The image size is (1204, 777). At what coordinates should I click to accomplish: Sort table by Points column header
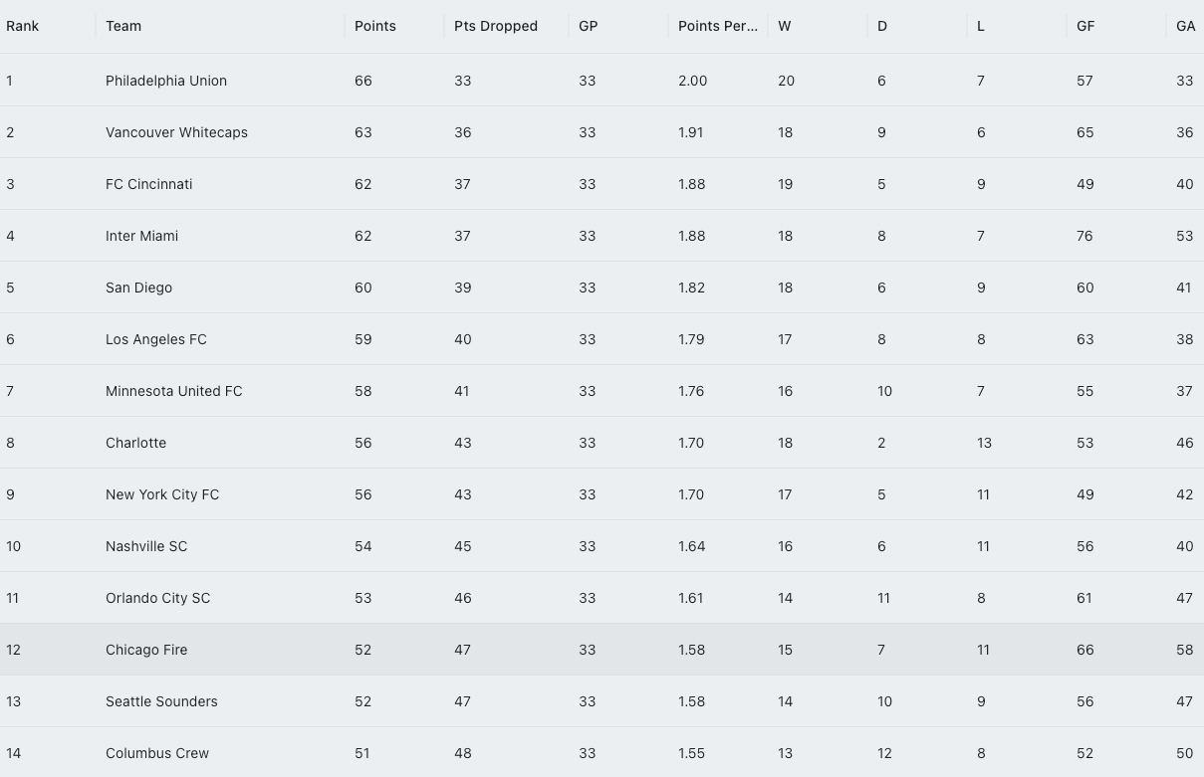[375, 26]
